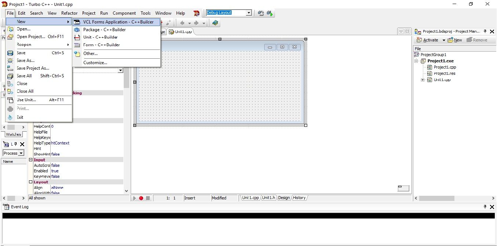Click Save All in File menu
Screen dimensions: 497x246
tap(39, 76)
